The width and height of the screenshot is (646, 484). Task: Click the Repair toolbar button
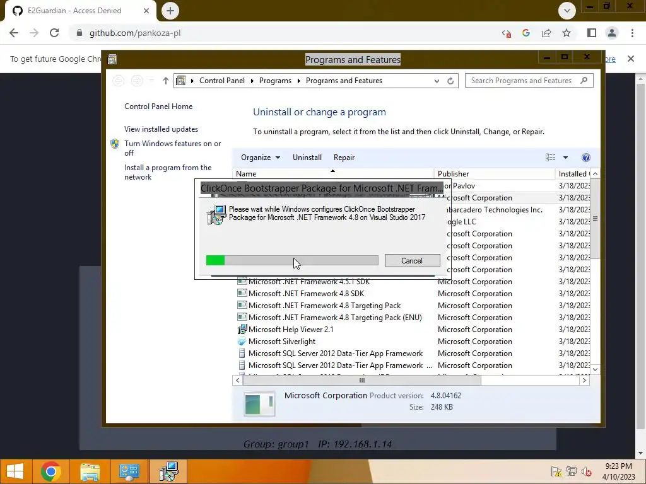344,157
